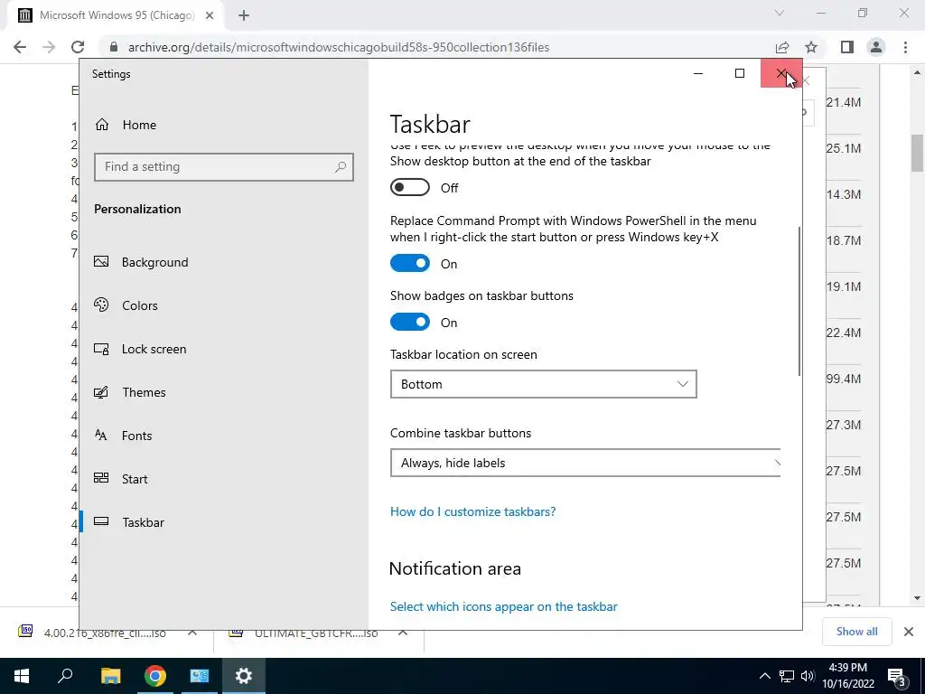The image size is (925, 694).
Task: Select the Microsoft Windows 95 (Chicago) tab
Action: [x=115, y=16]
